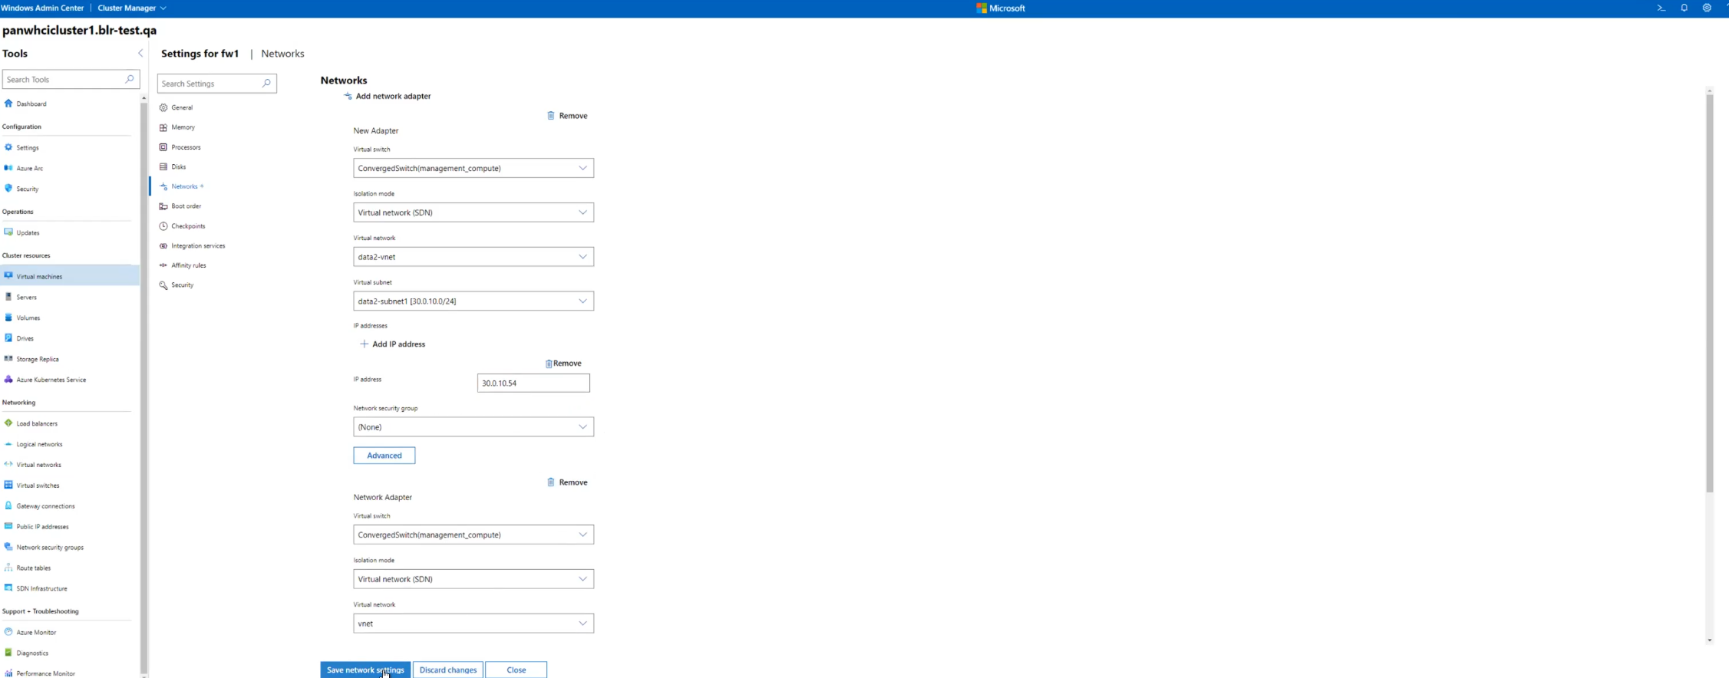The width and height of the screenshot is (1729, 678).
Task: Click the Search Tools field
Action: click(x=71, y=79)
